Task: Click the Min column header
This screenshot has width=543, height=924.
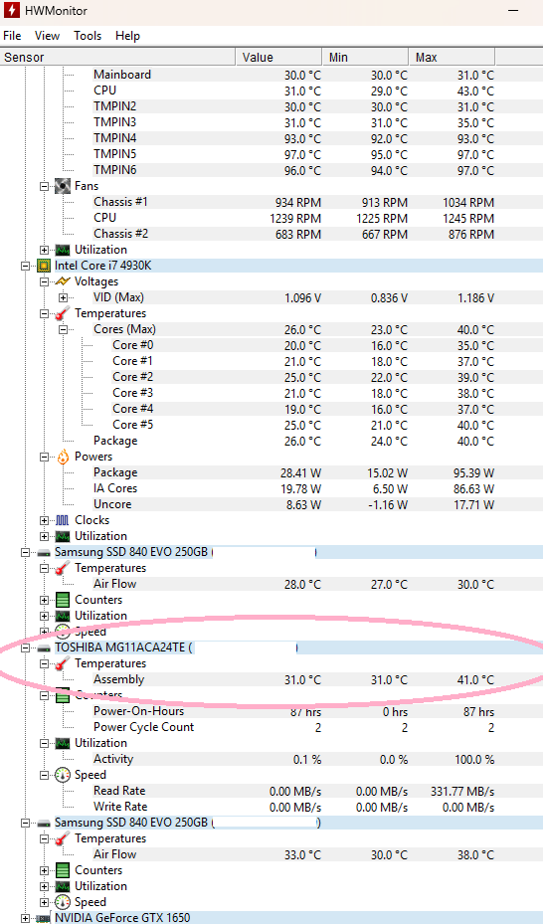Action: (365, 57)
